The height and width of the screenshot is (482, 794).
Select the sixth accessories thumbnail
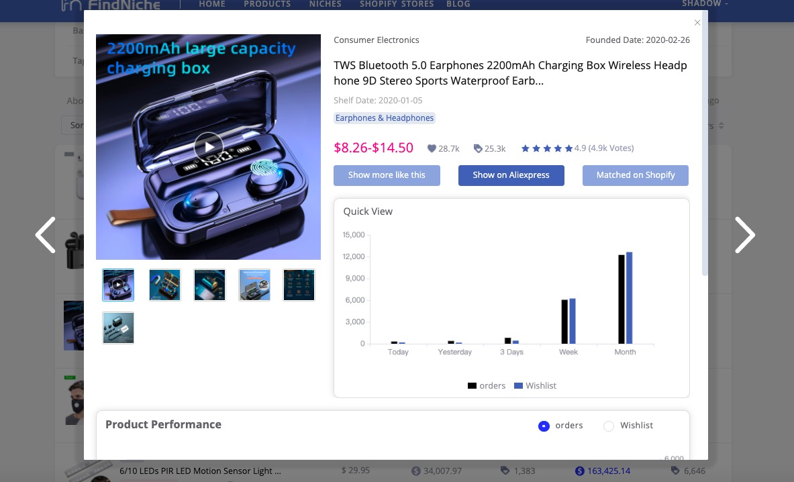pos(118,328)
